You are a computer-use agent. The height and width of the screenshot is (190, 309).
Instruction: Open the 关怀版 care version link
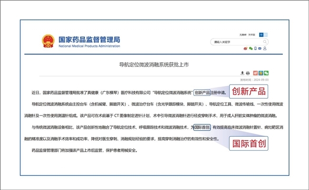coord(251,35)
